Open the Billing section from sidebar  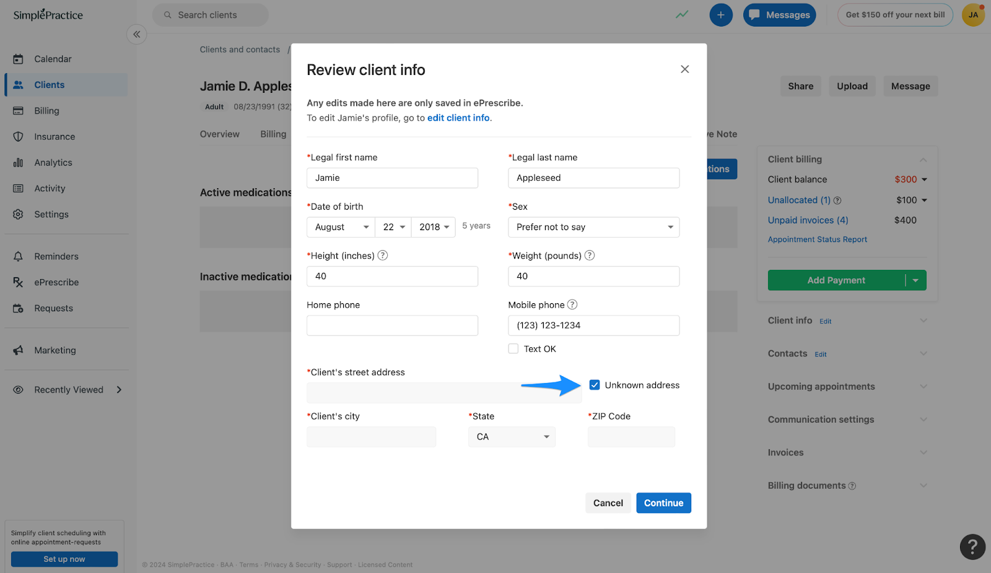pyautogui.click(x=46, y=110)
